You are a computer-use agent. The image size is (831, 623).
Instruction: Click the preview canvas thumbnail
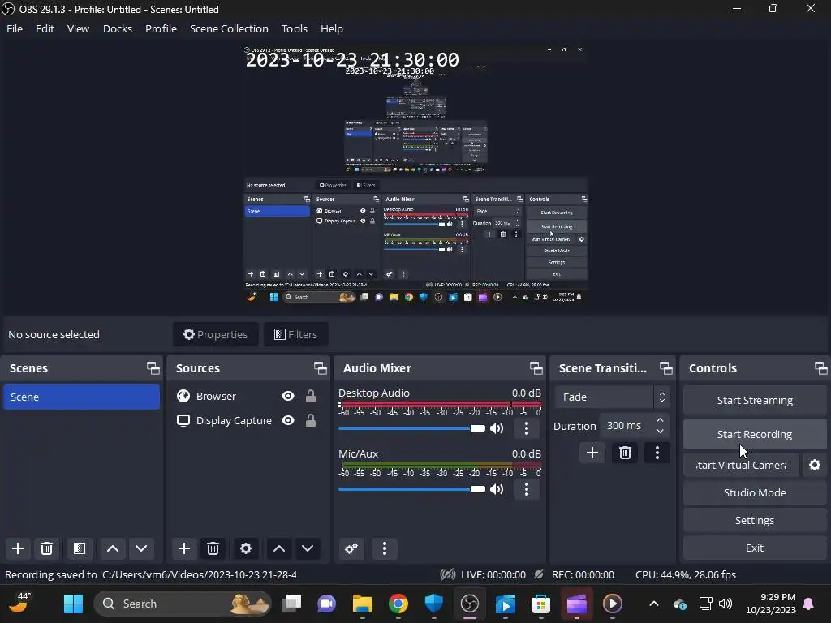(x=415, y=175)
